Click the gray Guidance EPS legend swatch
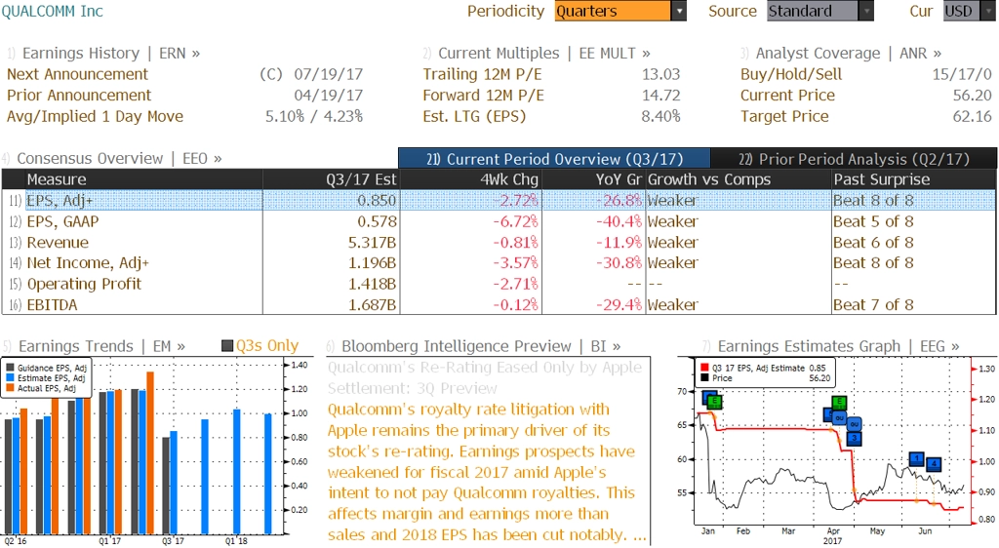Viewport: 999px width, 548px height. (x=10, y=368)
